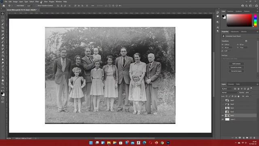Image resolution: width=259 pixels, height=146 pixels.
Task: Add a layer mask from Layers panel footer
Action: 240,138
